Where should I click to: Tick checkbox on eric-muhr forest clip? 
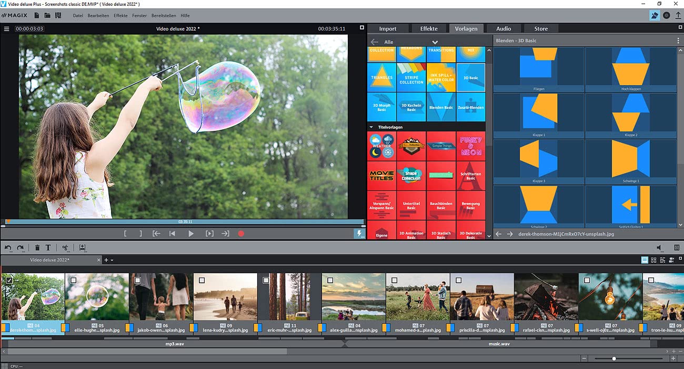pyautogui.click(x=266, y=281)
